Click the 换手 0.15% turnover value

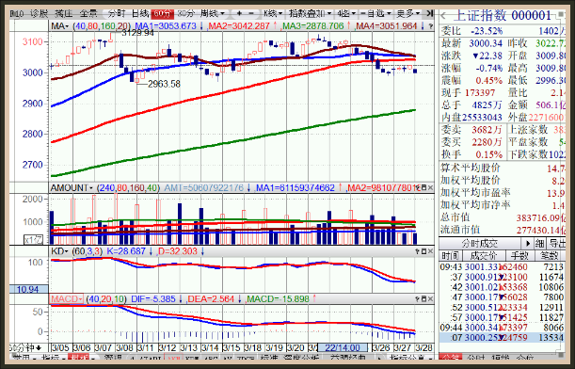coord(488,154)
